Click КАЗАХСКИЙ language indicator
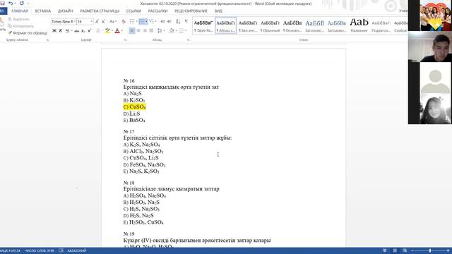The width and height of the screenshot is (452, 254). [77, 250]
